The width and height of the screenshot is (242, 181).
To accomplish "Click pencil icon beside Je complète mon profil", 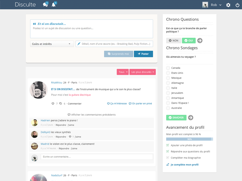I will click(x=168, y=164).
